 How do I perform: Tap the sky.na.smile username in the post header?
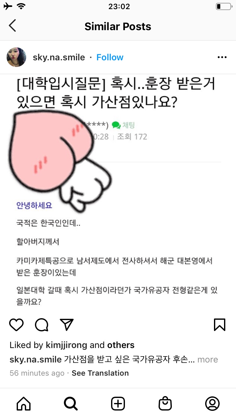59,57
